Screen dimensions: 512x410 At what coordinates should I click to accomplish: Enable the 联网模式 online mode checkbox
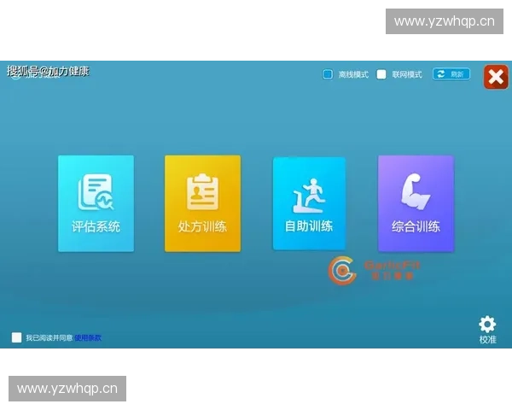pos(381,74)
